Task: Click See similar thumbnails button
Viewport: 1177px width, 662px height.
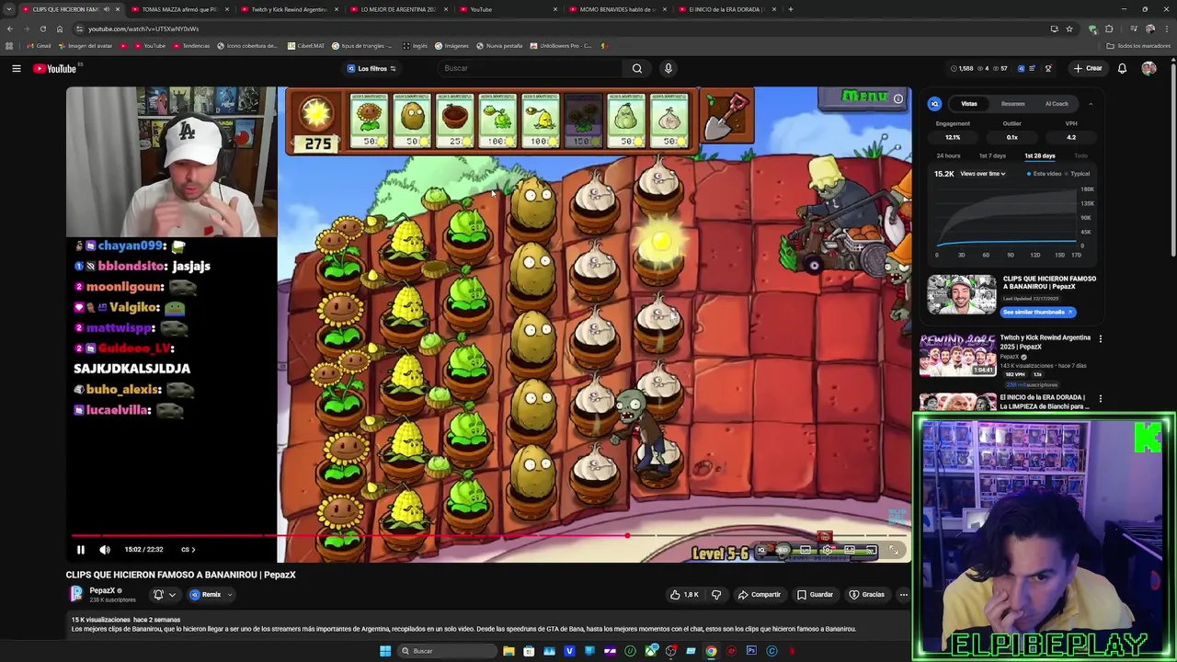Action: [x=1038, y=313]
